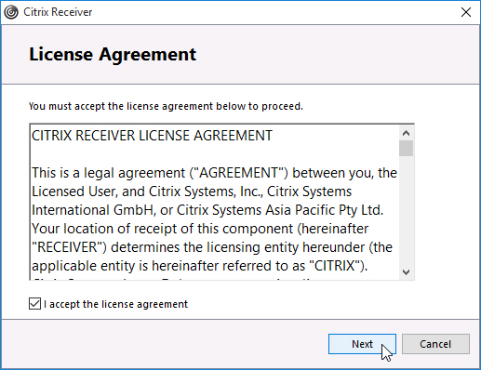
Task: Abort the installation with Cancel
Action: [x=435, y=344]
